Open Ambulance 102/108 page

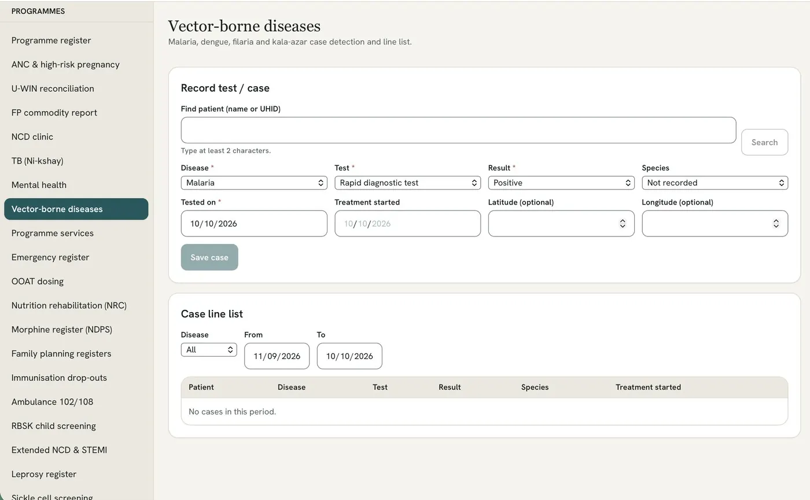(x=76, y=402)
